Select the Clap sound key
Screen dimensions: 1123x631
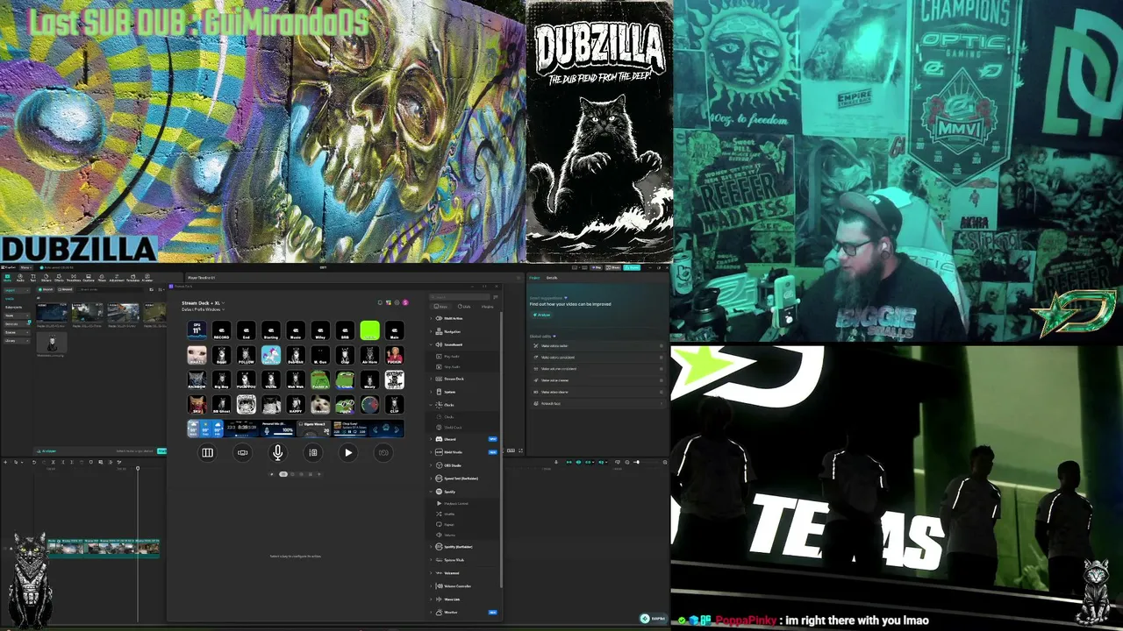tap(345, 355)
